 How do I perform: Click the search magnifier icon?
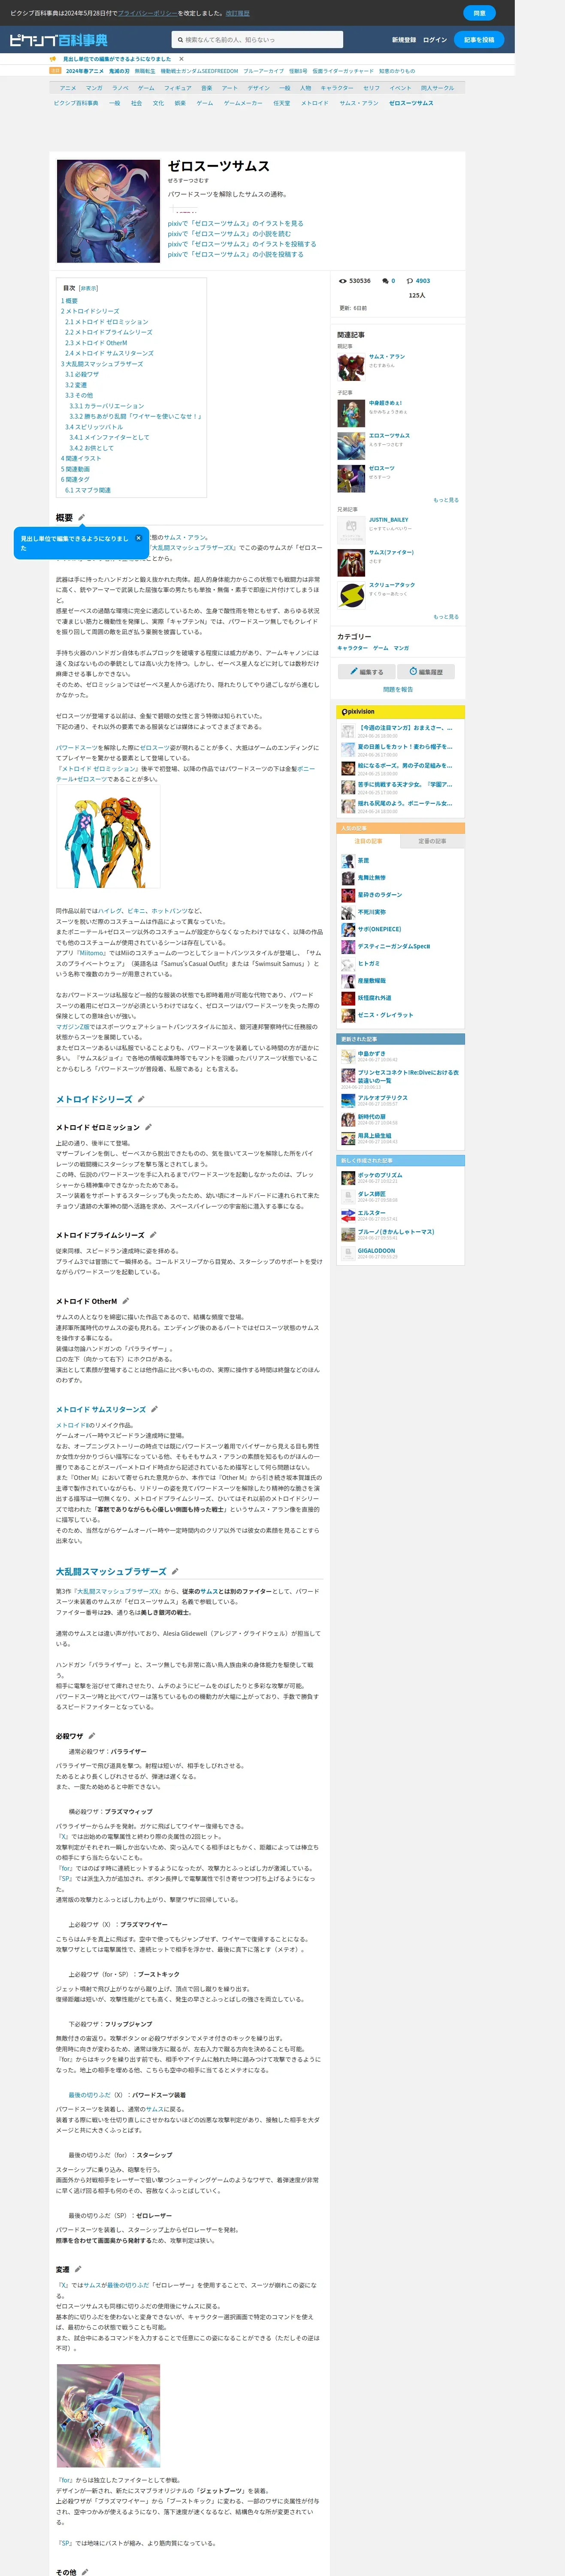tap(180, 40)
